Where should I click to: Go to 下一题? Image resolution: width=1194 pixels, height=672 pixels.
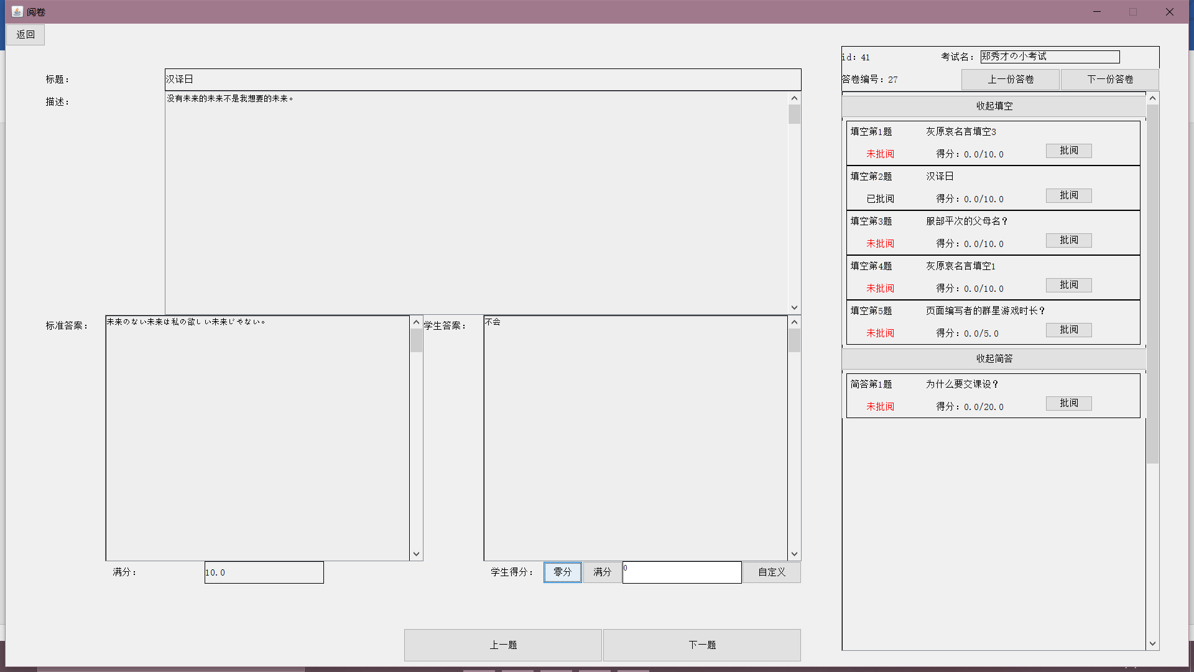(701, 645)
